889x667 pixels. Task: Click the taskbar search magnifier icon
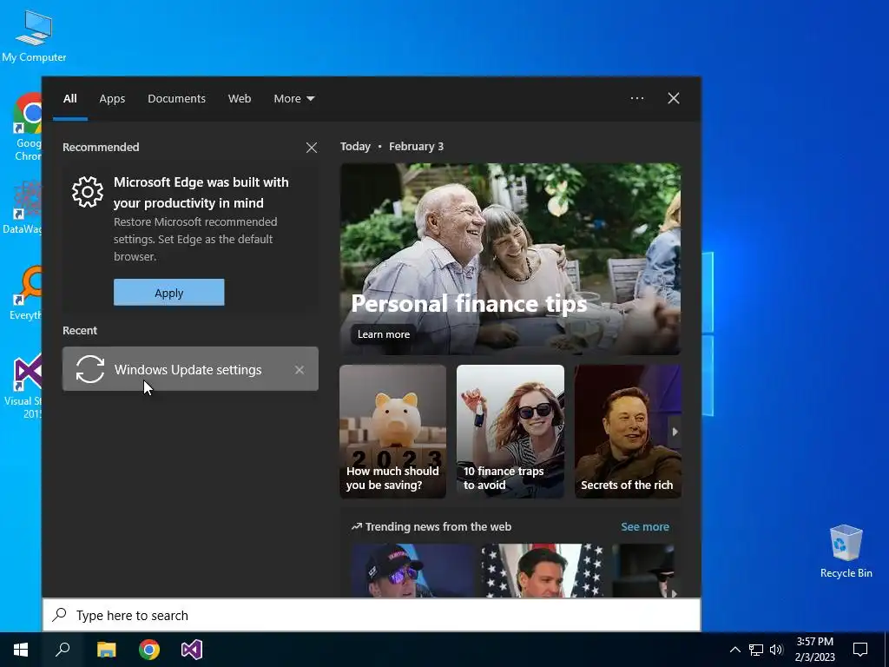pos(63,650)
